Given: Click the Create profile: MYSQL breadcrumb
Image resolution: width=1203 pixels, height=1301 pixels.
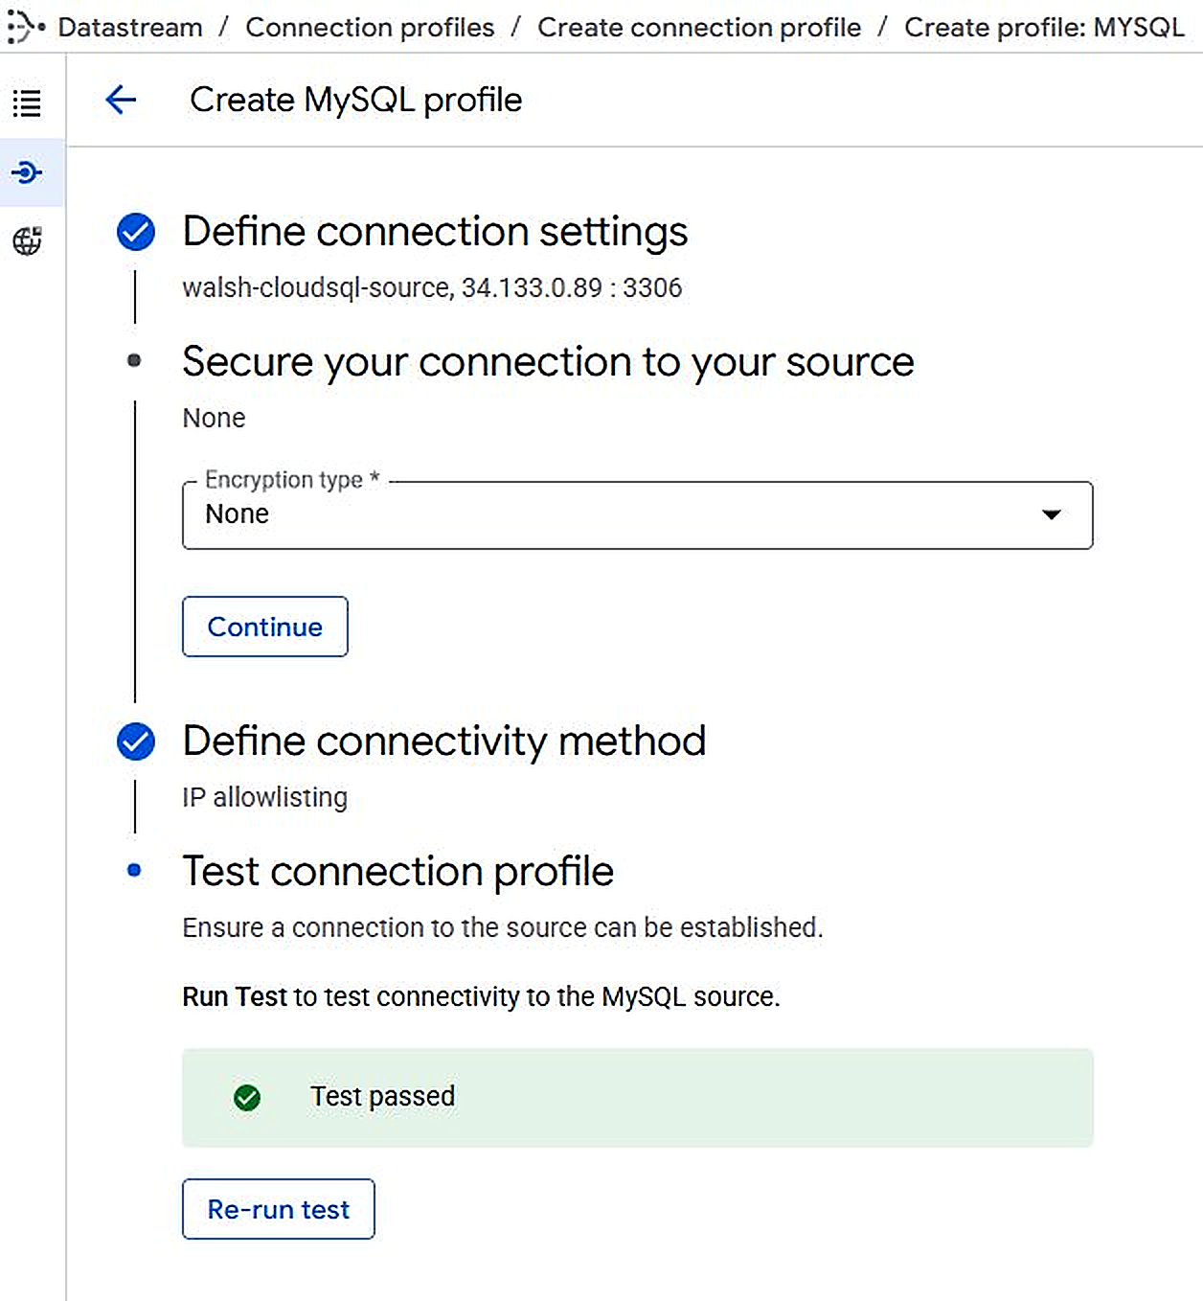Looking at the screenshot, I should (1044, 27).
